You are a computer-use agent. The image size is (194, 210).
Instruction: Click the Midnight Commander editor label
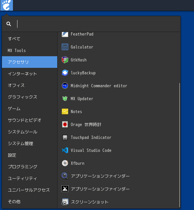tap(99, 86)
